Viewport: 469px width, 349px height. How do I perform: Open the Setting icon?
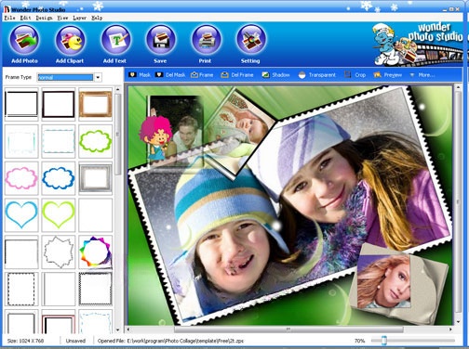pos(251,40)
